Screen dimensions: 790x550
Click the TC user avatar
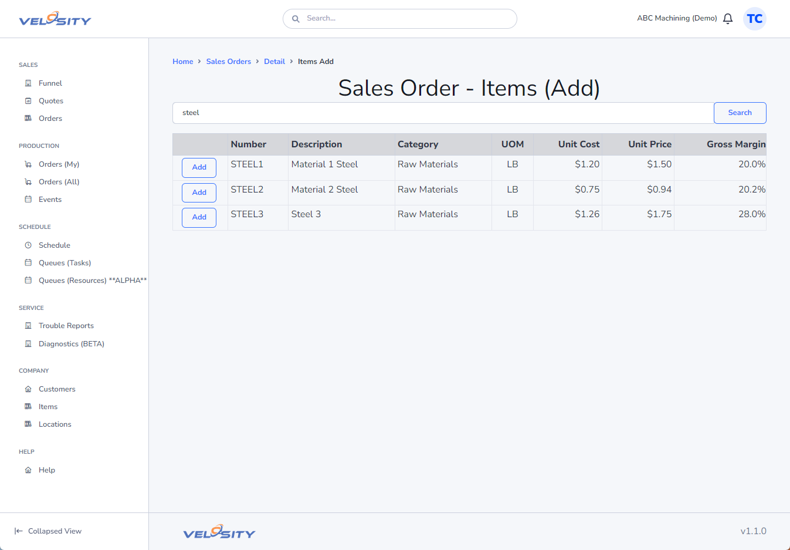(x=755, y=19)
